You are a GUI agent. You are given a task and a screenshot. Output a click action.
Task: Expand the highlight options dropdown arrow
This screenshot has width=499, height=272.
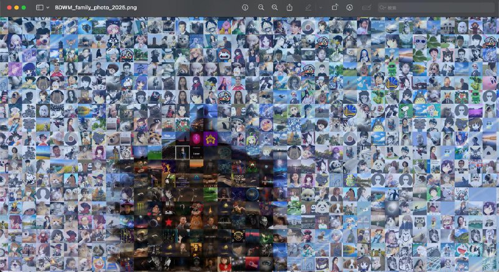coord(320,7)
